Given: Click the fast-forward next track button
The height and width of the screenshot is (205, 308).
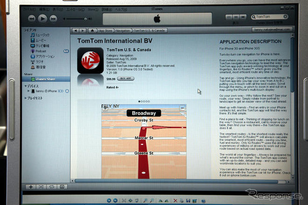Looking at the screenshot, I should click(x=53, y=19).
